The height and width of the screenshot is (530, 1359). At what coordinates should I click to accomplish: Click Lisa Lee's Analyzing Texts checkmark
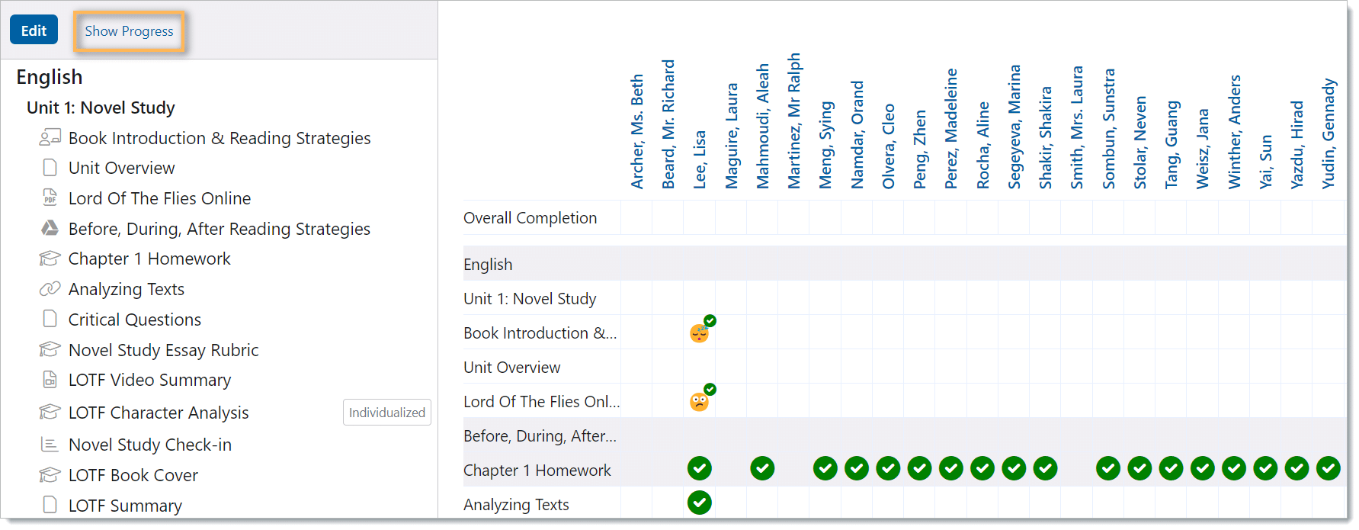pos(700,503)
